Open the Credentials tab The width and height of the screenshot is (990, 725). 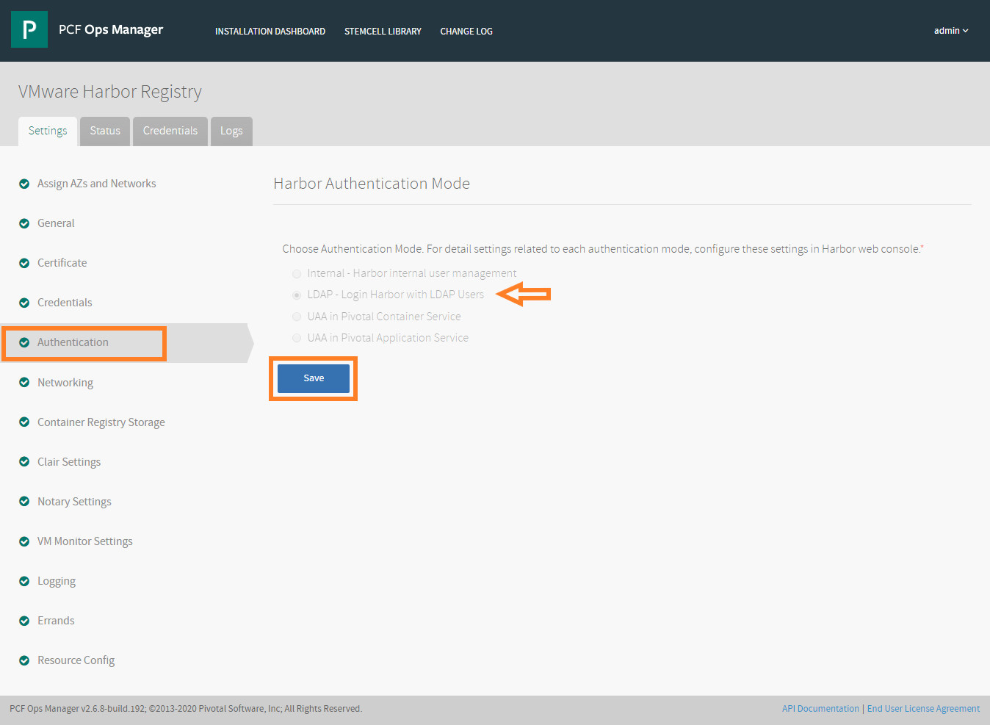(x=170, y=131)
